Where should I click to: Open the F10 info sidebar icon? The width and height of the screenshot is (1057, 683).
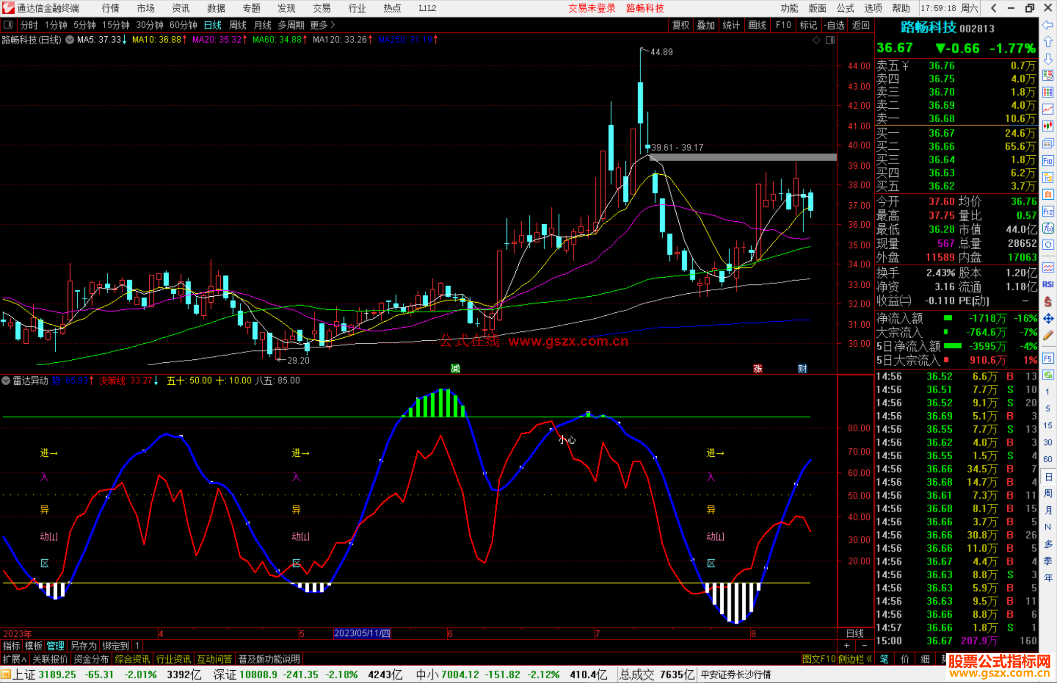[1048, 161]
